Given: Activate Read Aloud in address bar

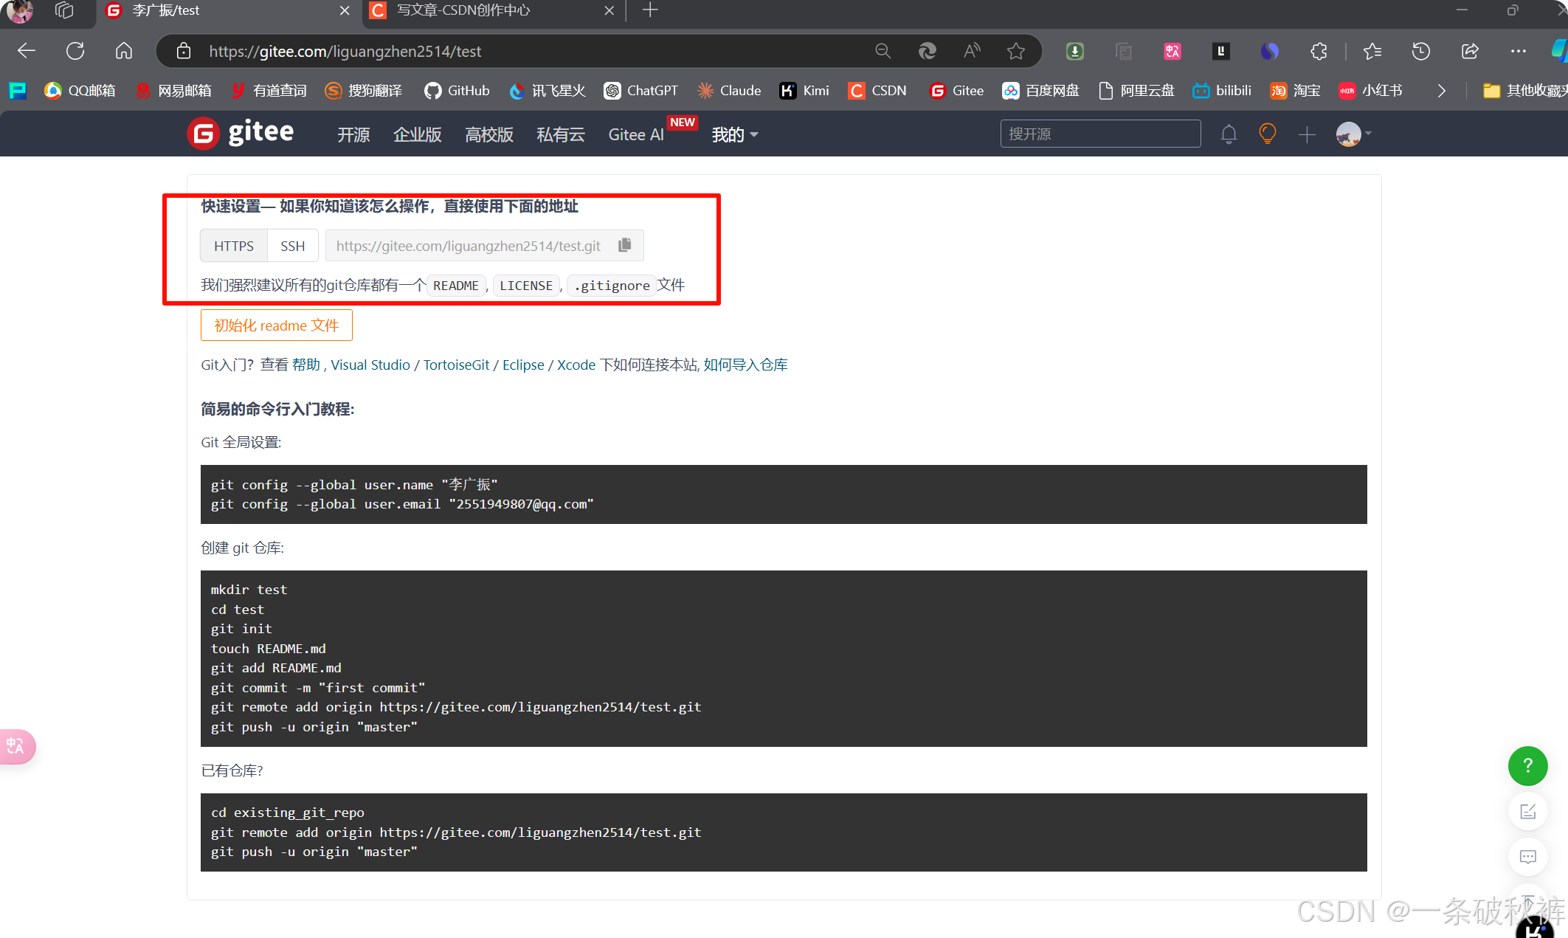Looking at the screenshot, I should point(972,51).
